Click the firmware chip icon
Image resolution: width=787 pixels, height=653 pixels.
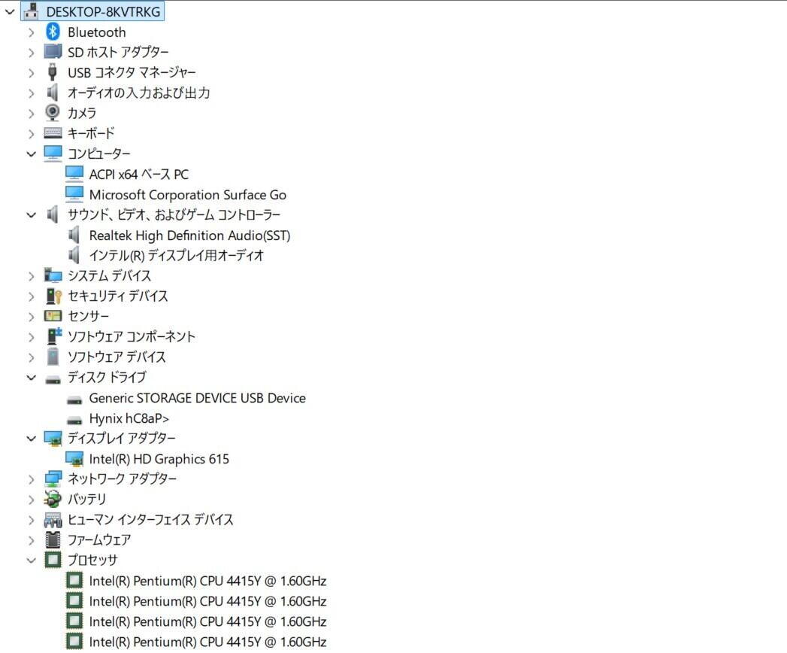[52, 540]
